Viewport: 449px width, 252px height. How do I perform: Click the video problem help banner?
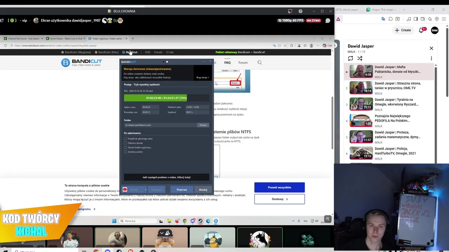tap(167, 177)
